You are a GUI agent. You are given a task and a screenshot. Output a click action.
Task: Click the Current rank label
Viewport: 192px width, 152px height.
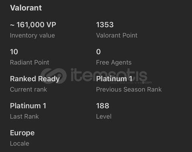pyautogui.click(x=28, y=90)
